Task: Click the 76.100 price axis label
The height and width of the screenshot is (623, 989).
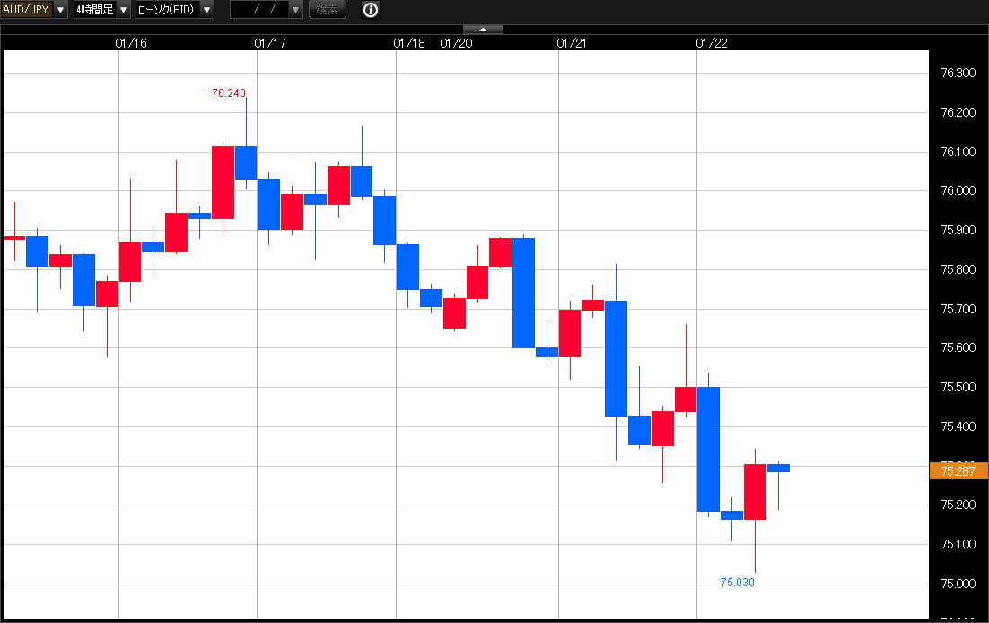Action: (958, 152)
